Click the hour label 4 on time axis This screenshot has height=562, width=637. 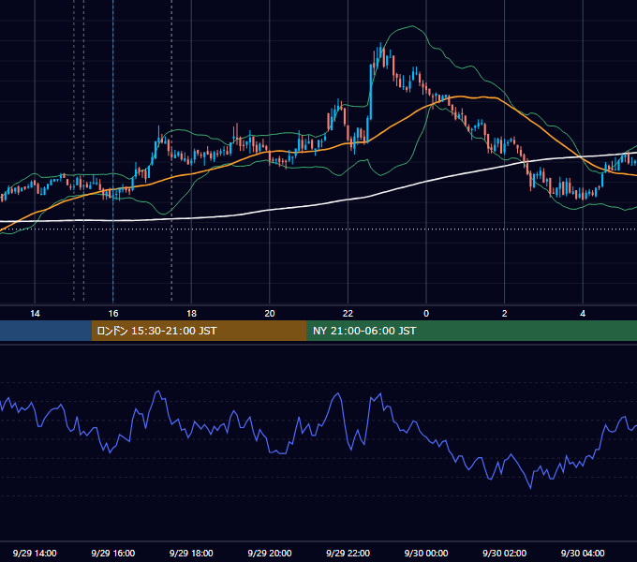583,314
